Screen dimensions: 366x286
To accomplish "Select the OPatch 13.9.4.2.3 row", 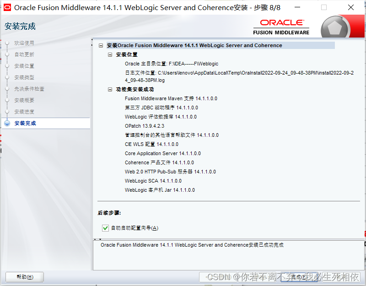I will [x=145, y=126].
